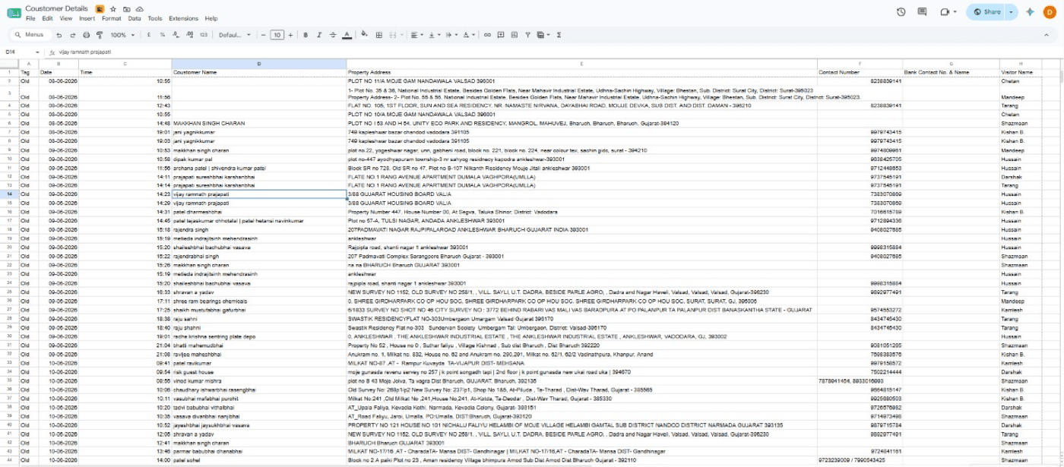Open the Insert menu
The width and height of the screenshot is (1064, 467).
click(87, 18)
